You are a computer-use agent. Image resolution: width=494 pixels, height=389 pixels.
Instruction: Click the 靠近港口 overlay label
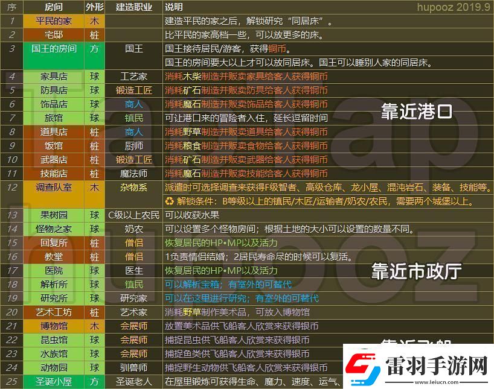point(417,112)
